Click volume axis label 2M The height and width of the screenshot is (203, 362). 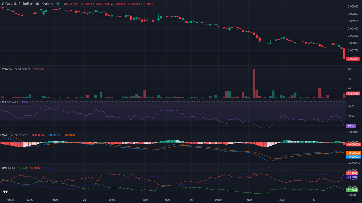coord(349,88)
